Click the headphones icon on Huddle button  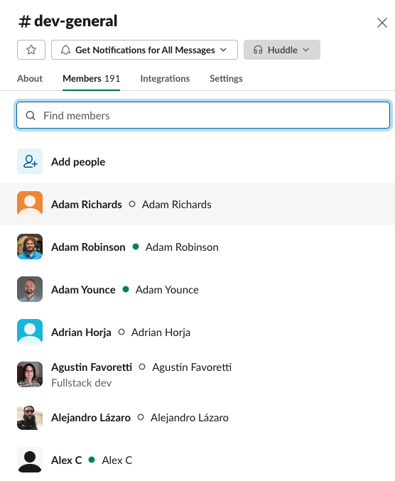(x=258, y=50)
